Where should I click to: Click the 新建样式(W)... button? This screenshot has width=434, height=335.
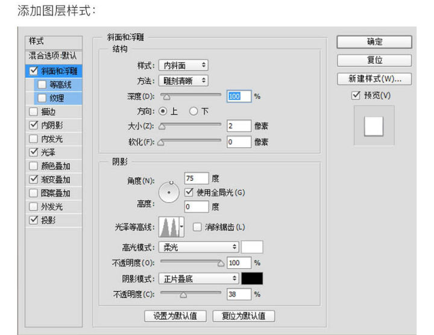pyautogui.click(x=374, y=79)
